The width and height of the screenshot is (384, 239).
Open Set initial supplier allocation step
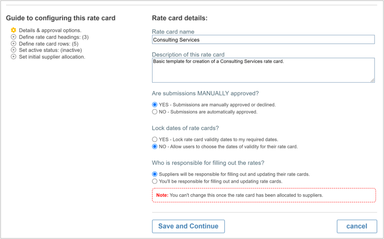52,57
